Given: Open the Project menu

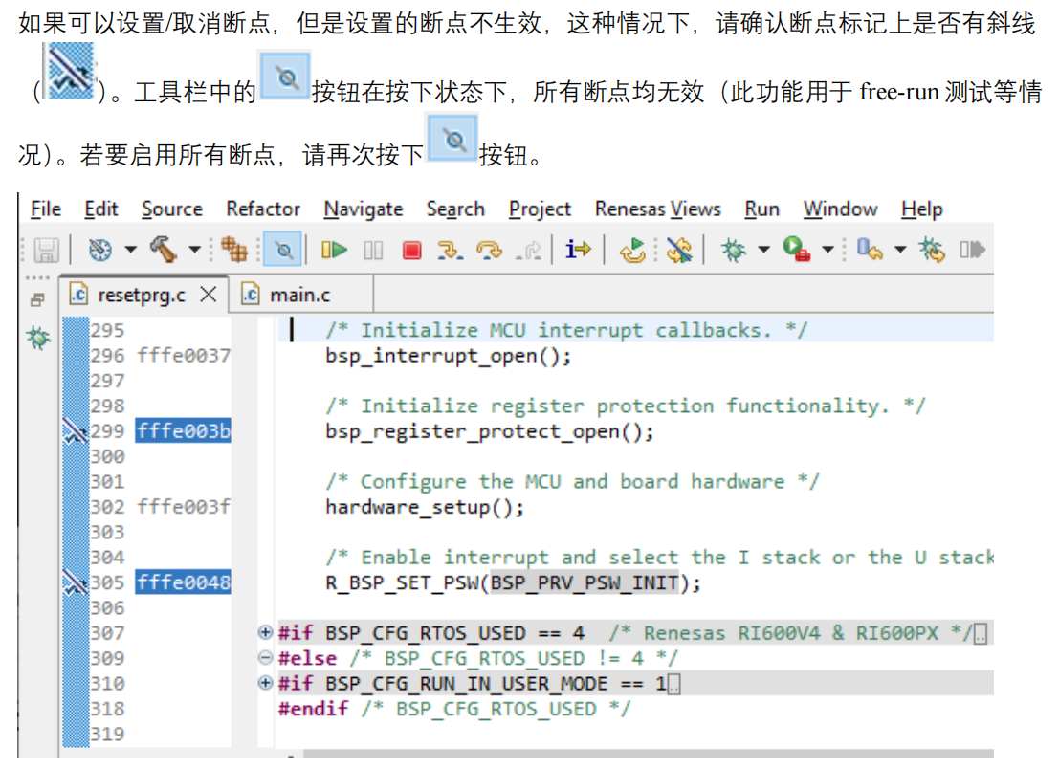Looking at the screenshot, I should click(x=540, y=210).
